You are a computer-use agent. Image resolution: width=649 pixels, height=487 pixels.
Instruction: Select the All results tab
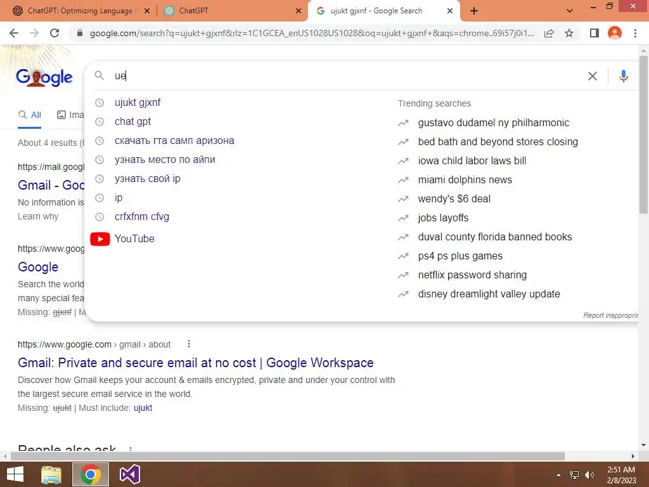pyautogui.click(x=29, y=115)
